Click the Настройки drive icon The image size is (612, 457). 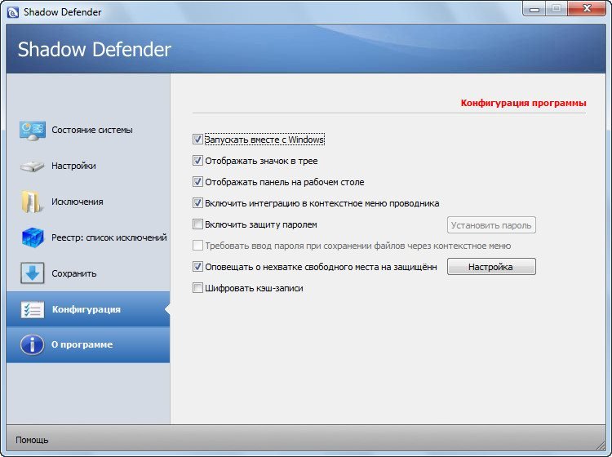click(33, 166)
